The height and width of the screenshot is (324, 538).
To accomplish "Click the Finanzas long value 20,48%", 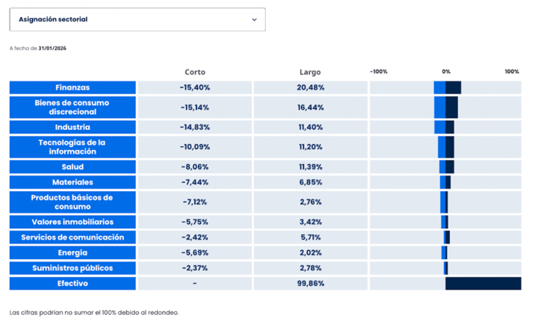I will tap(310, 87).
